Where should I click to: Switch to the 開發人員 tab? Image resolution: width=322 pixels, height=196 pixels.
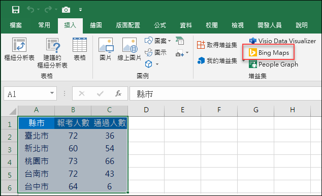269,25
